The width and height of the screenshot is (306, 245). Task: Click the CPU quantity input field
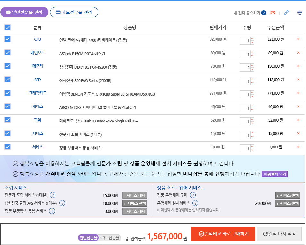(x=245, y=41)
